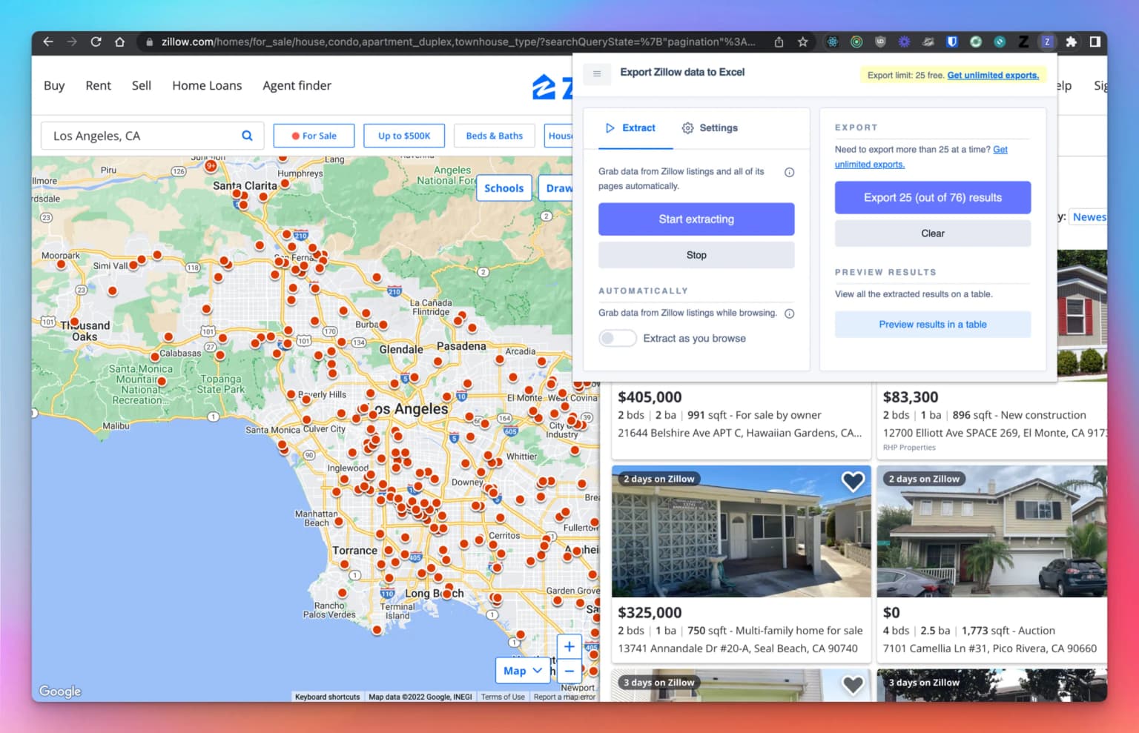1139x733 pixels.
Task: Click info icon beside 'Grab data from Zillow listings and all'
Action: [x=790, y=173]
